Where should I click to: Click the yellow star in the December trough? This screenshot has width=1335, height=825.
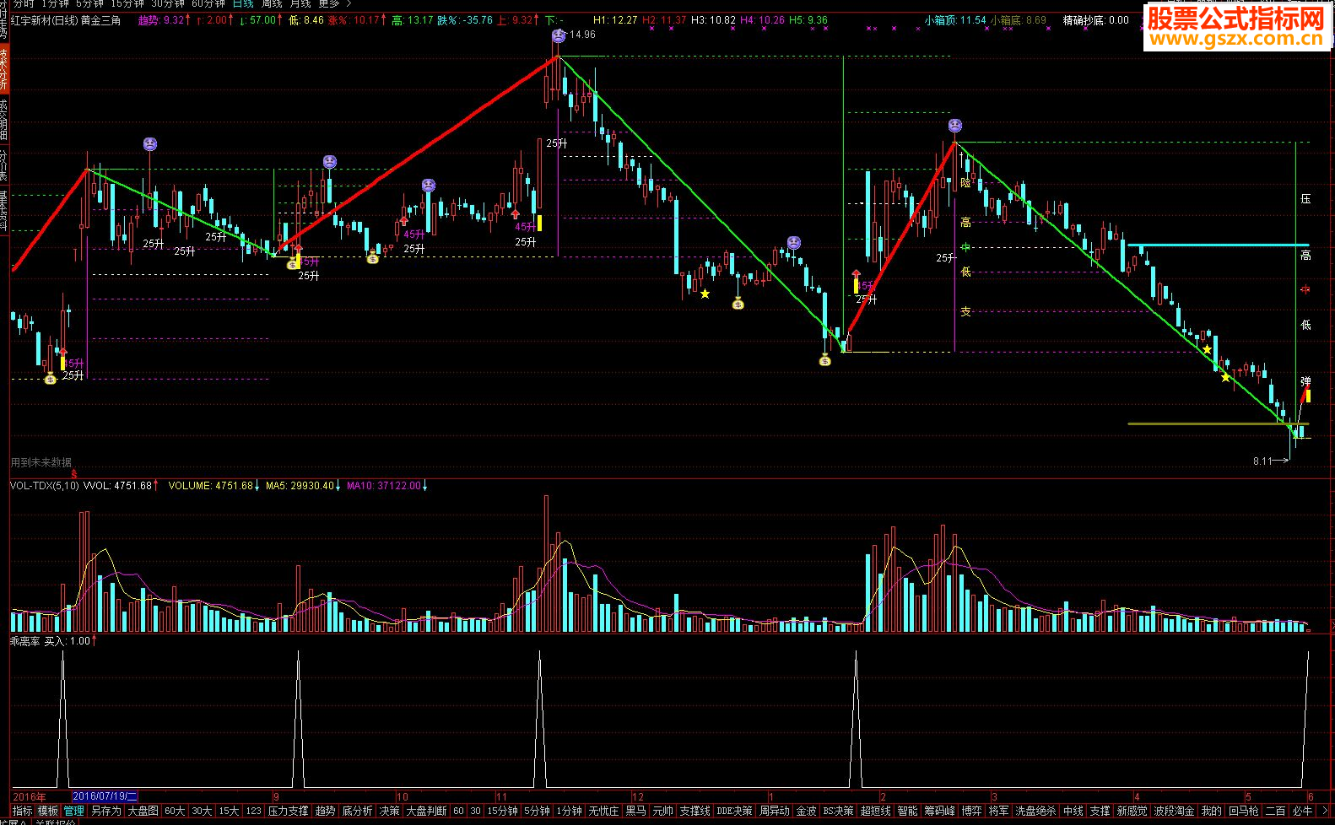coord(705,294)
